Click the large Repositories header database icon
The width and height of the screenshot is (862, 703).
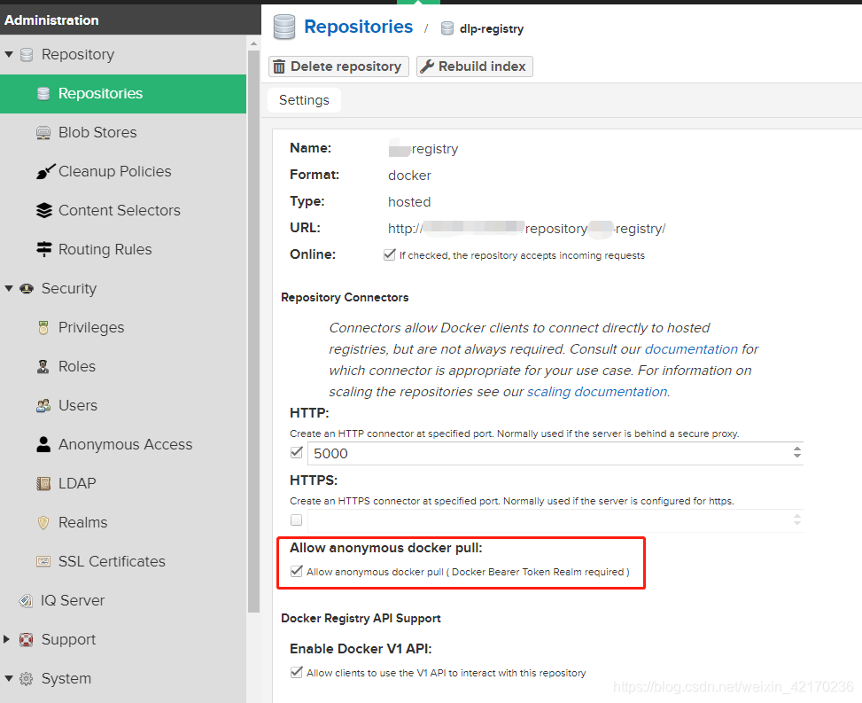click(x=284, y=27)
